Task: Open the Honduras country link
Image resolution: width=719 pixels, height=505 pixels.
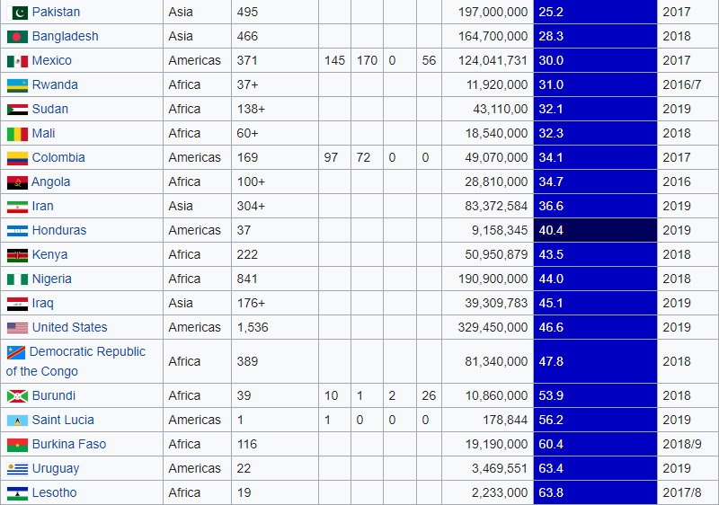Action: pyautogui.click(x=59, y=230)
